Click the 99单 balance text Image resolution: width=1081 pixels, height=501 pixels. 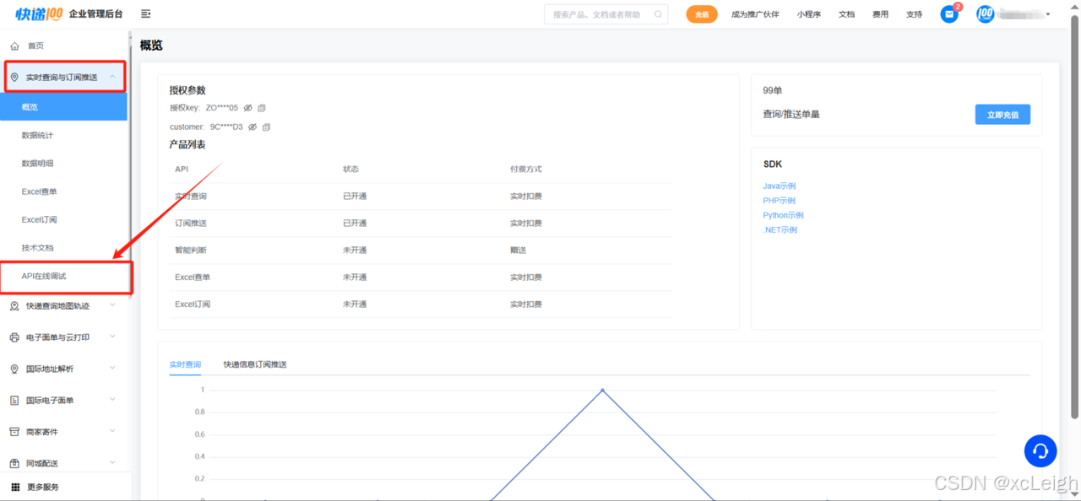772,90
